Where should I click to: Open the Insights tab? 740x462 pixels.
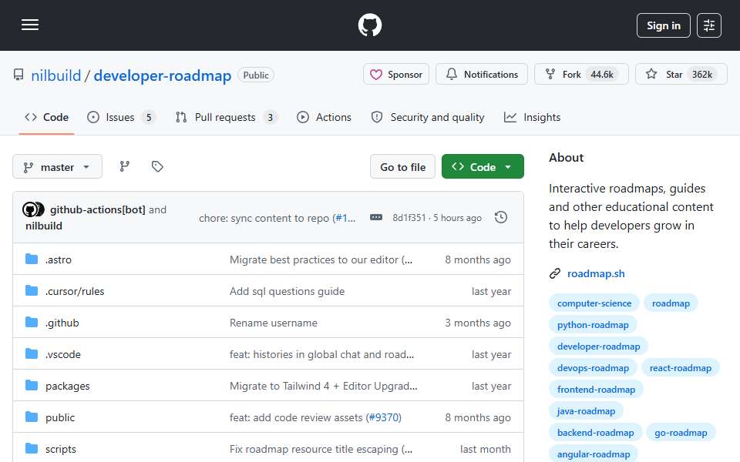[x=532, y=117]
